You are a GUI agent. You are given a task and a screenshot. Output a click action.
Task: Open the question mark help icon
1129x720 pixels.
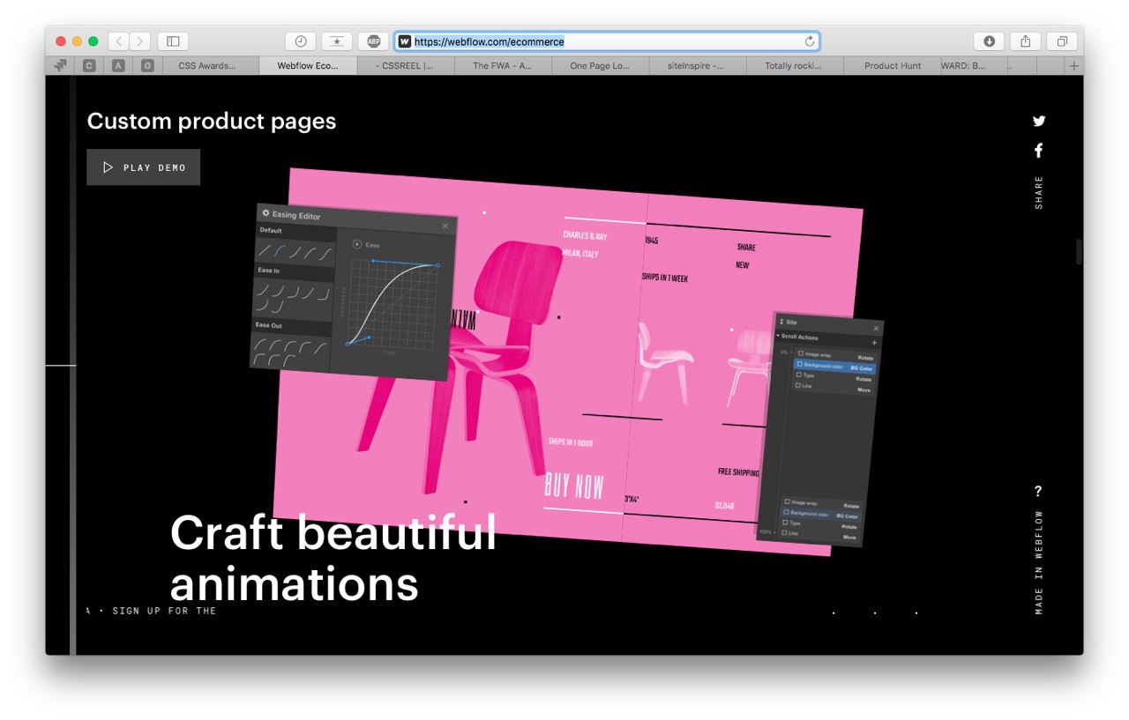(1038, 492)
